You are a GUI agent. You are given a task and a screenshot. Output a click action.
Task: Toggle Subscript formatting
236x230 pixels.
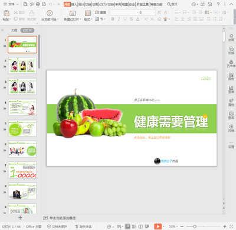click(x=152, y=19)
